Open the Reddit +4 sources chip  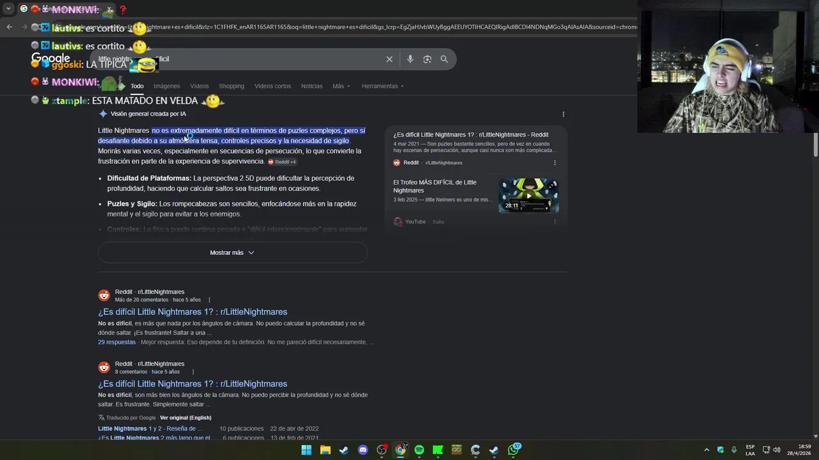tap(282, 162)
